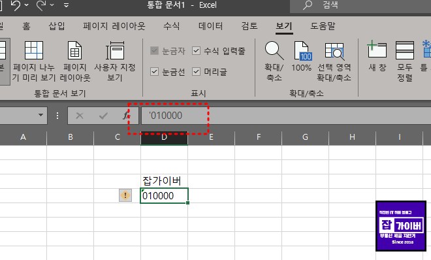Select column G header

tap(306, 137)
